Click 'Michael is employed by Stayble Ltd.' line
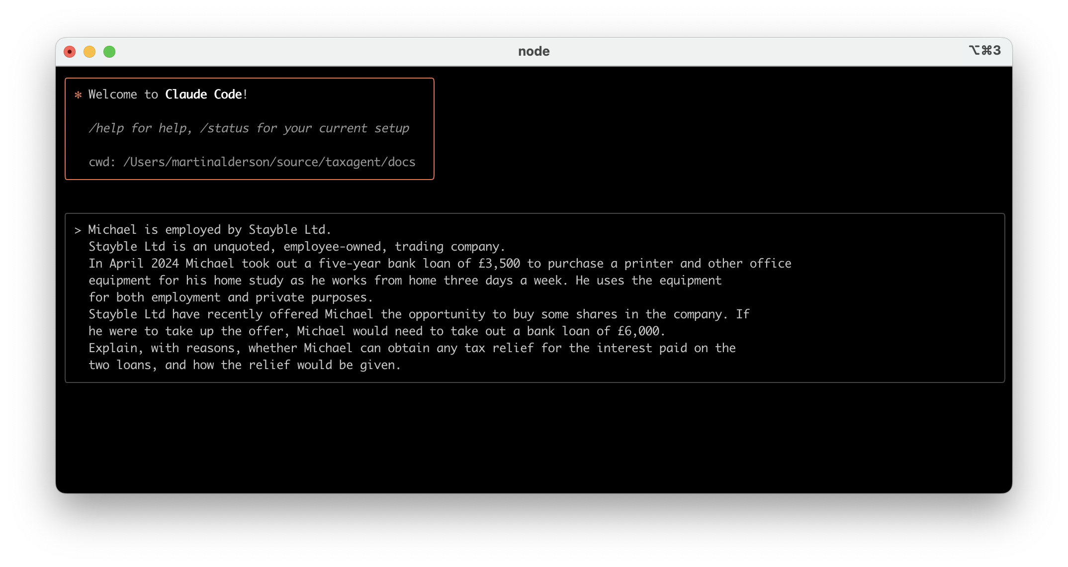 pyautogui.click(x=209, y=230)
